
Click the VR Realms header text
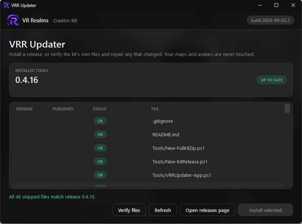pyautogui.click(x=35, y=20)
